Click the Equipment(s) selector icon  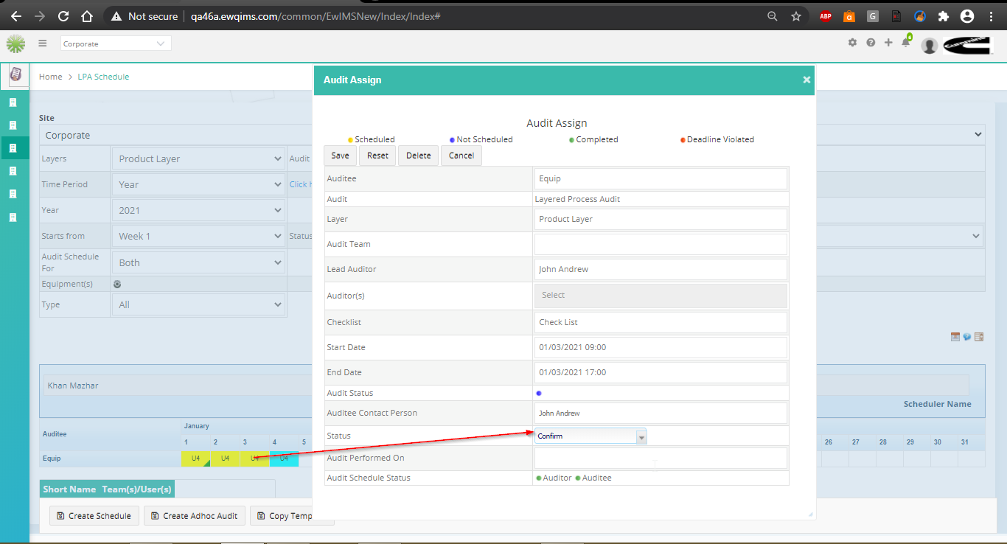(117, 284)
